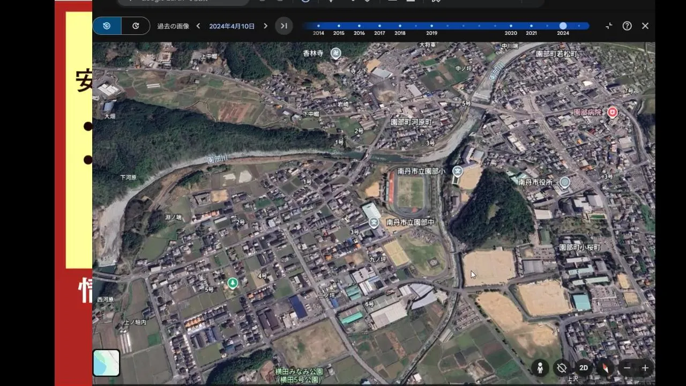Click the 大畑 map label

click(x=110, y=116)
